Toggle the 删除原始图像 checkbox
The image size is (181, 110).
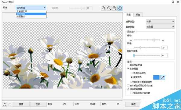pos(128,65)
